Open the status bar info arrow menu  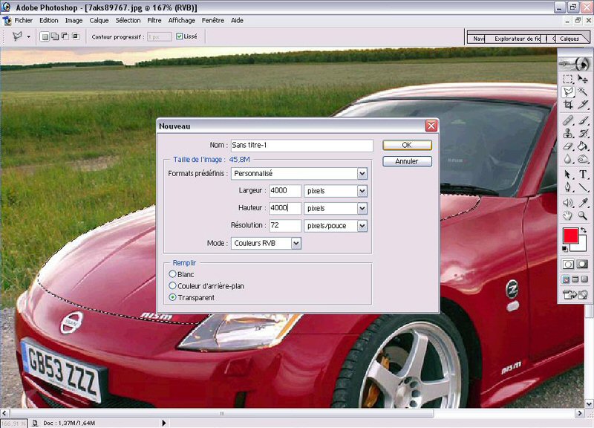click(163, 423)
